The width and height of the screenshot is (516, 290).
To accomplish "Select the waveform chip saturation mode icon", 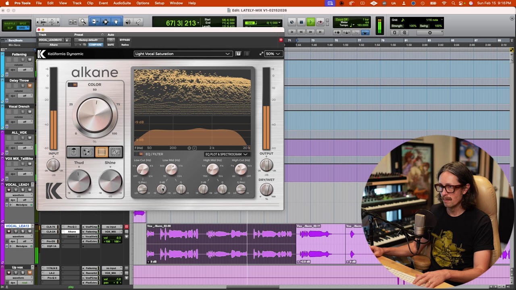I will click(x=115, y=152).
